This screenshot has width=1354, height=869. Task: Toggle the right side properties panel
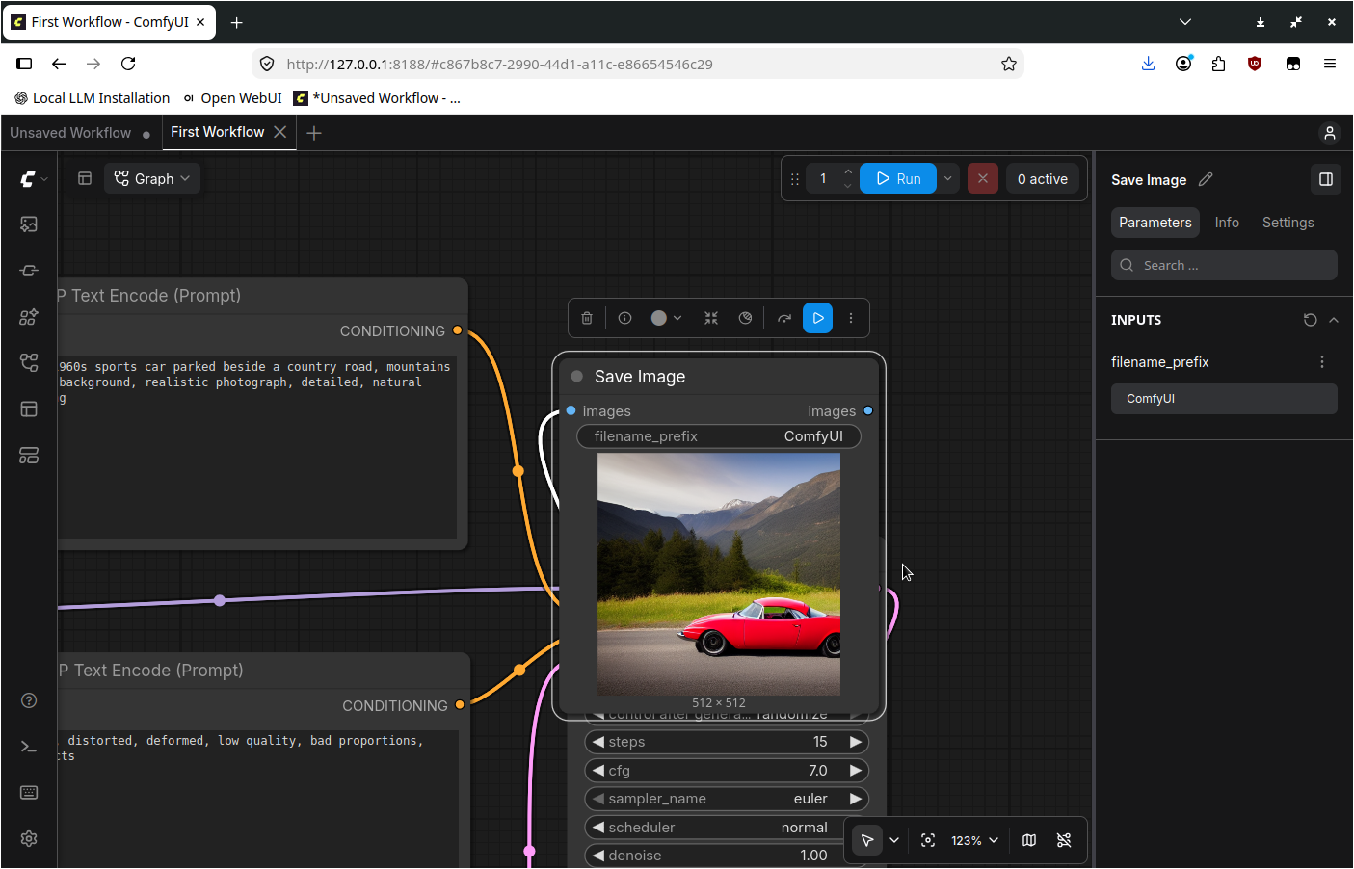pyautogui.click(x=1326, y=179)
